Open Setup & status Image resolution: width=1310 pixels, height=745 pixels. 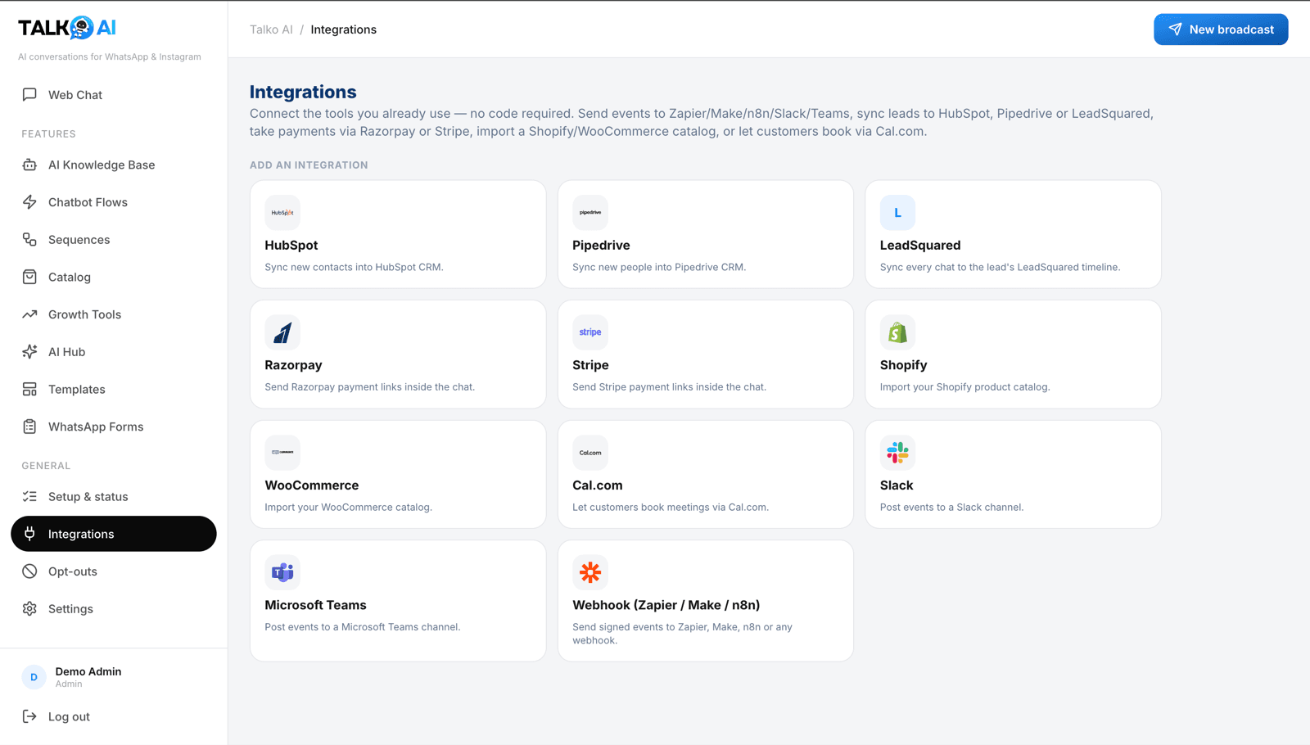pos(114,497)
